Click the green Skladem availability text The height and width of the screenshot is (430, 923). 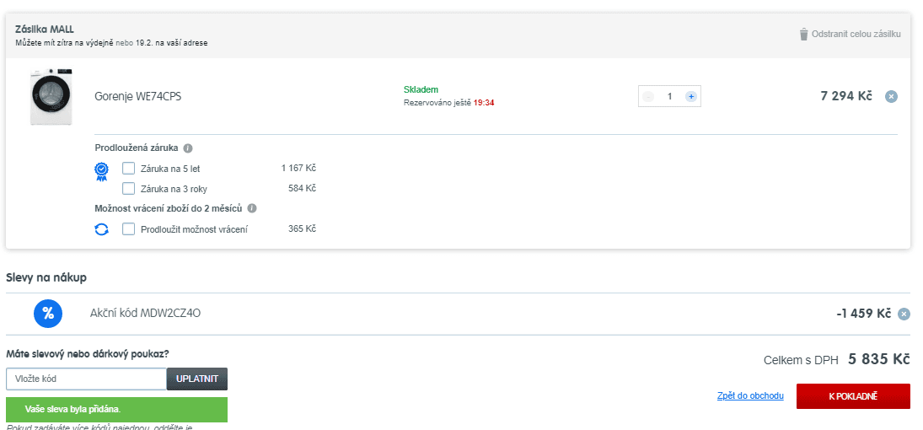click(x=421, y=89)
